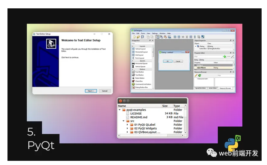Open Settings menu in Qt Designer
267x165 pixels.
155,33
